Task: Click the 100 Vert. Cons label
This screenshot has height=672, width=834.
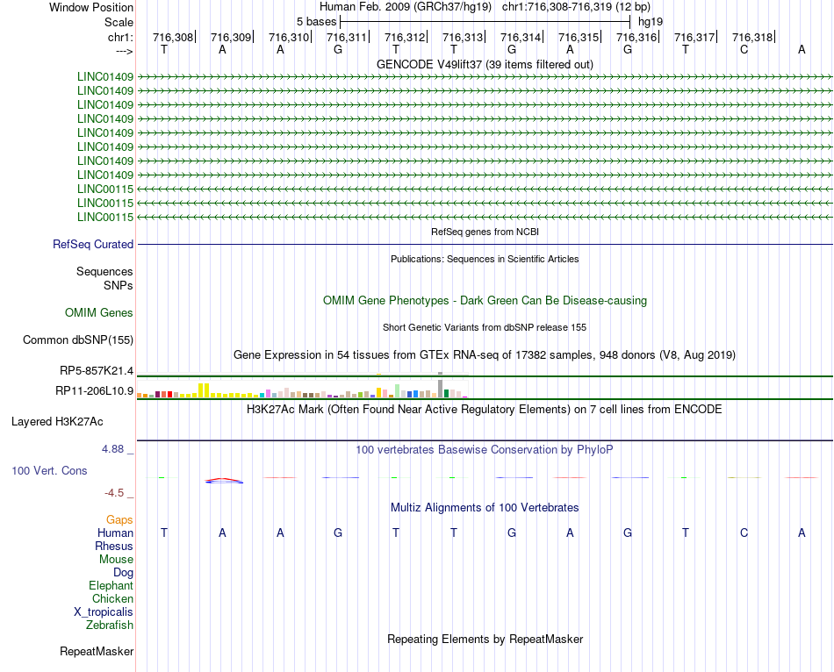Action: 49,470
